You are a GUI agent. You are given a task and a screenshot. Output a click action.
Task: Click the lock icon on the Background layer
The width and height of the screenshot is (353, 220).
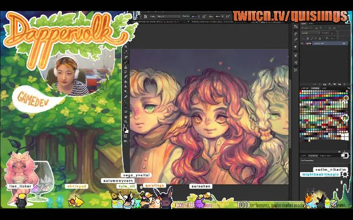(x=343, y=44)
